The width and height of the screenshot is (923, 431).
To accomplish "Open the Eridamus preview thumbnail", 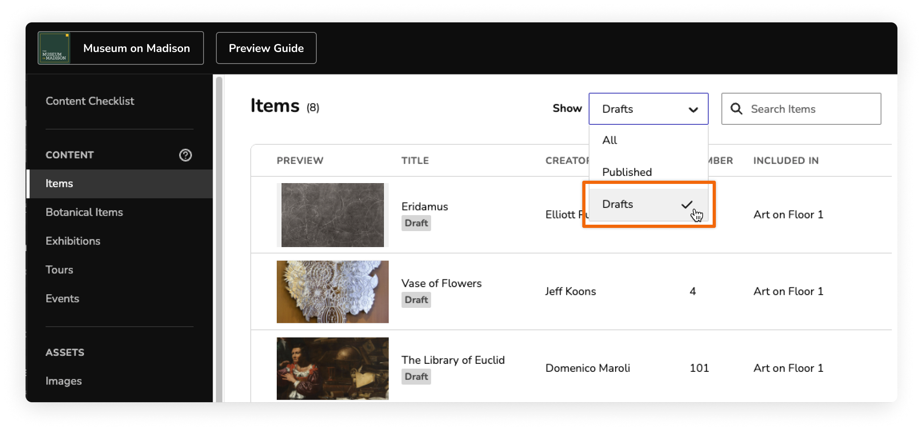I will click(x=333, y=215).
